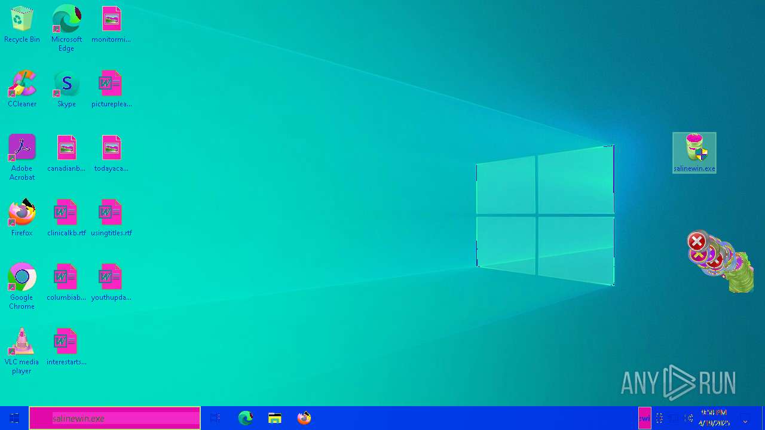Select the pictureplea... document icon
The image size is (765, 430).
click(x=111, y=89)
